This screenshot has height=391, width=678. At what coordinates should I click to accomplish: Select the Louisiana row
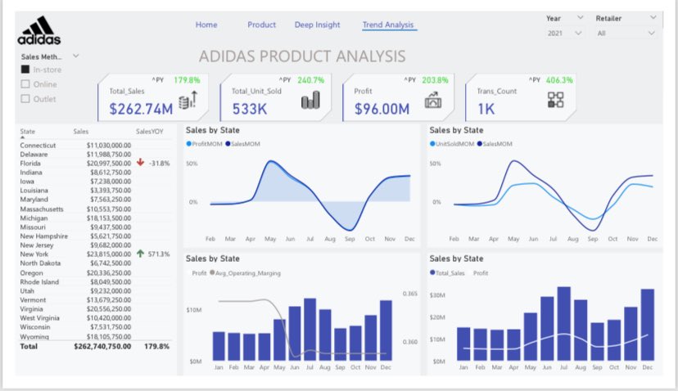pos(95,191)
